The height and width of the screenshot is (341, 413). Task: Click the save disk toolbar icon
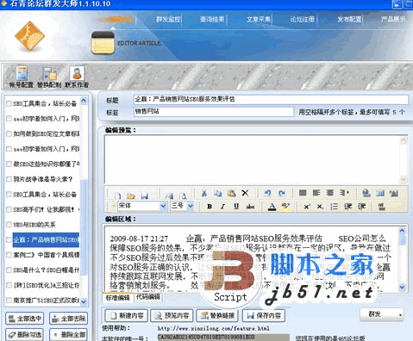click(145, 196)
